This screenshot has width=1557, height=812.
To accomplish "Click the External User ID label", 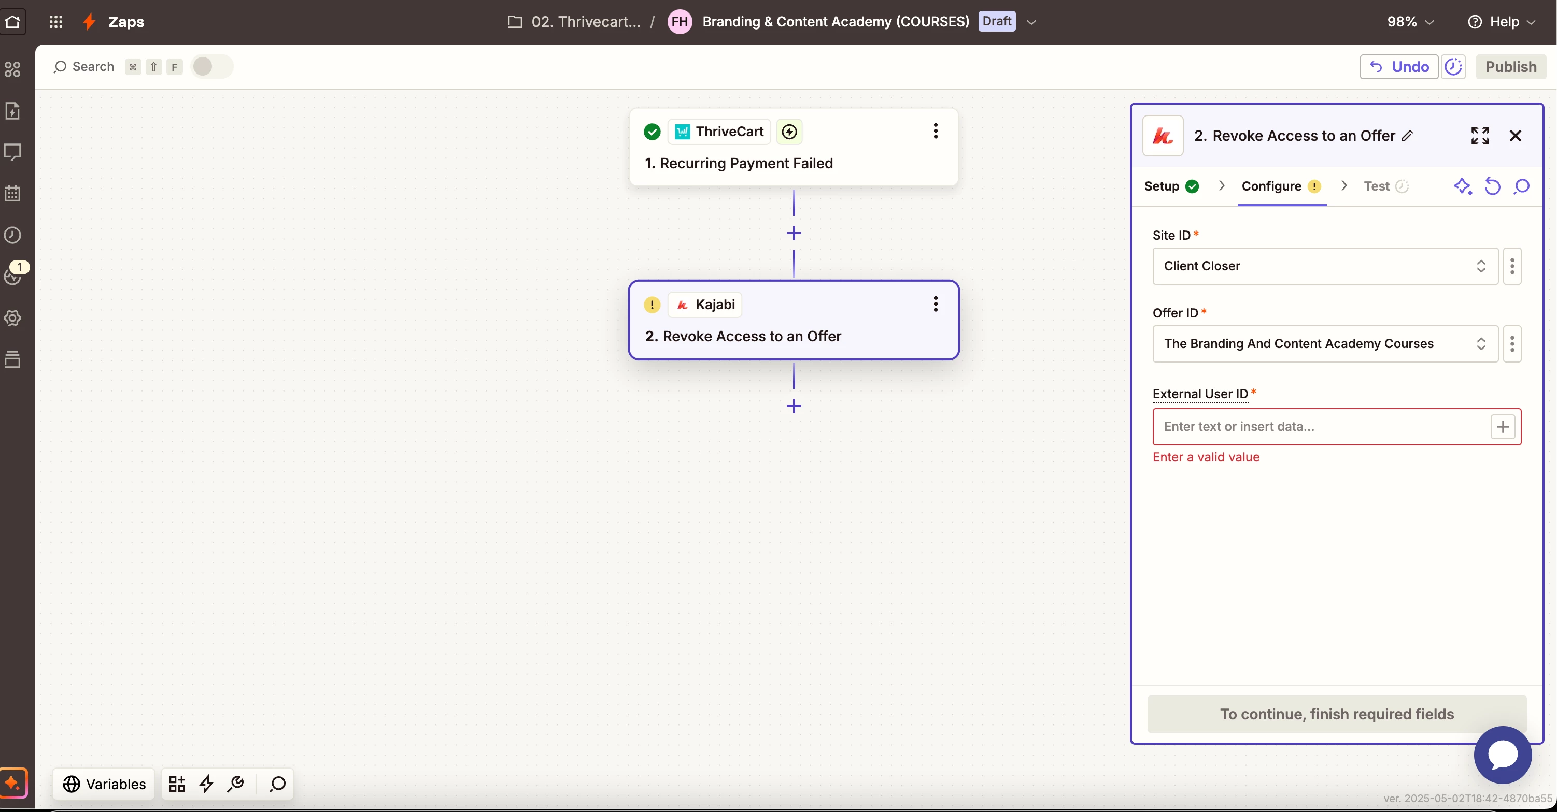I will (1200, 394).
